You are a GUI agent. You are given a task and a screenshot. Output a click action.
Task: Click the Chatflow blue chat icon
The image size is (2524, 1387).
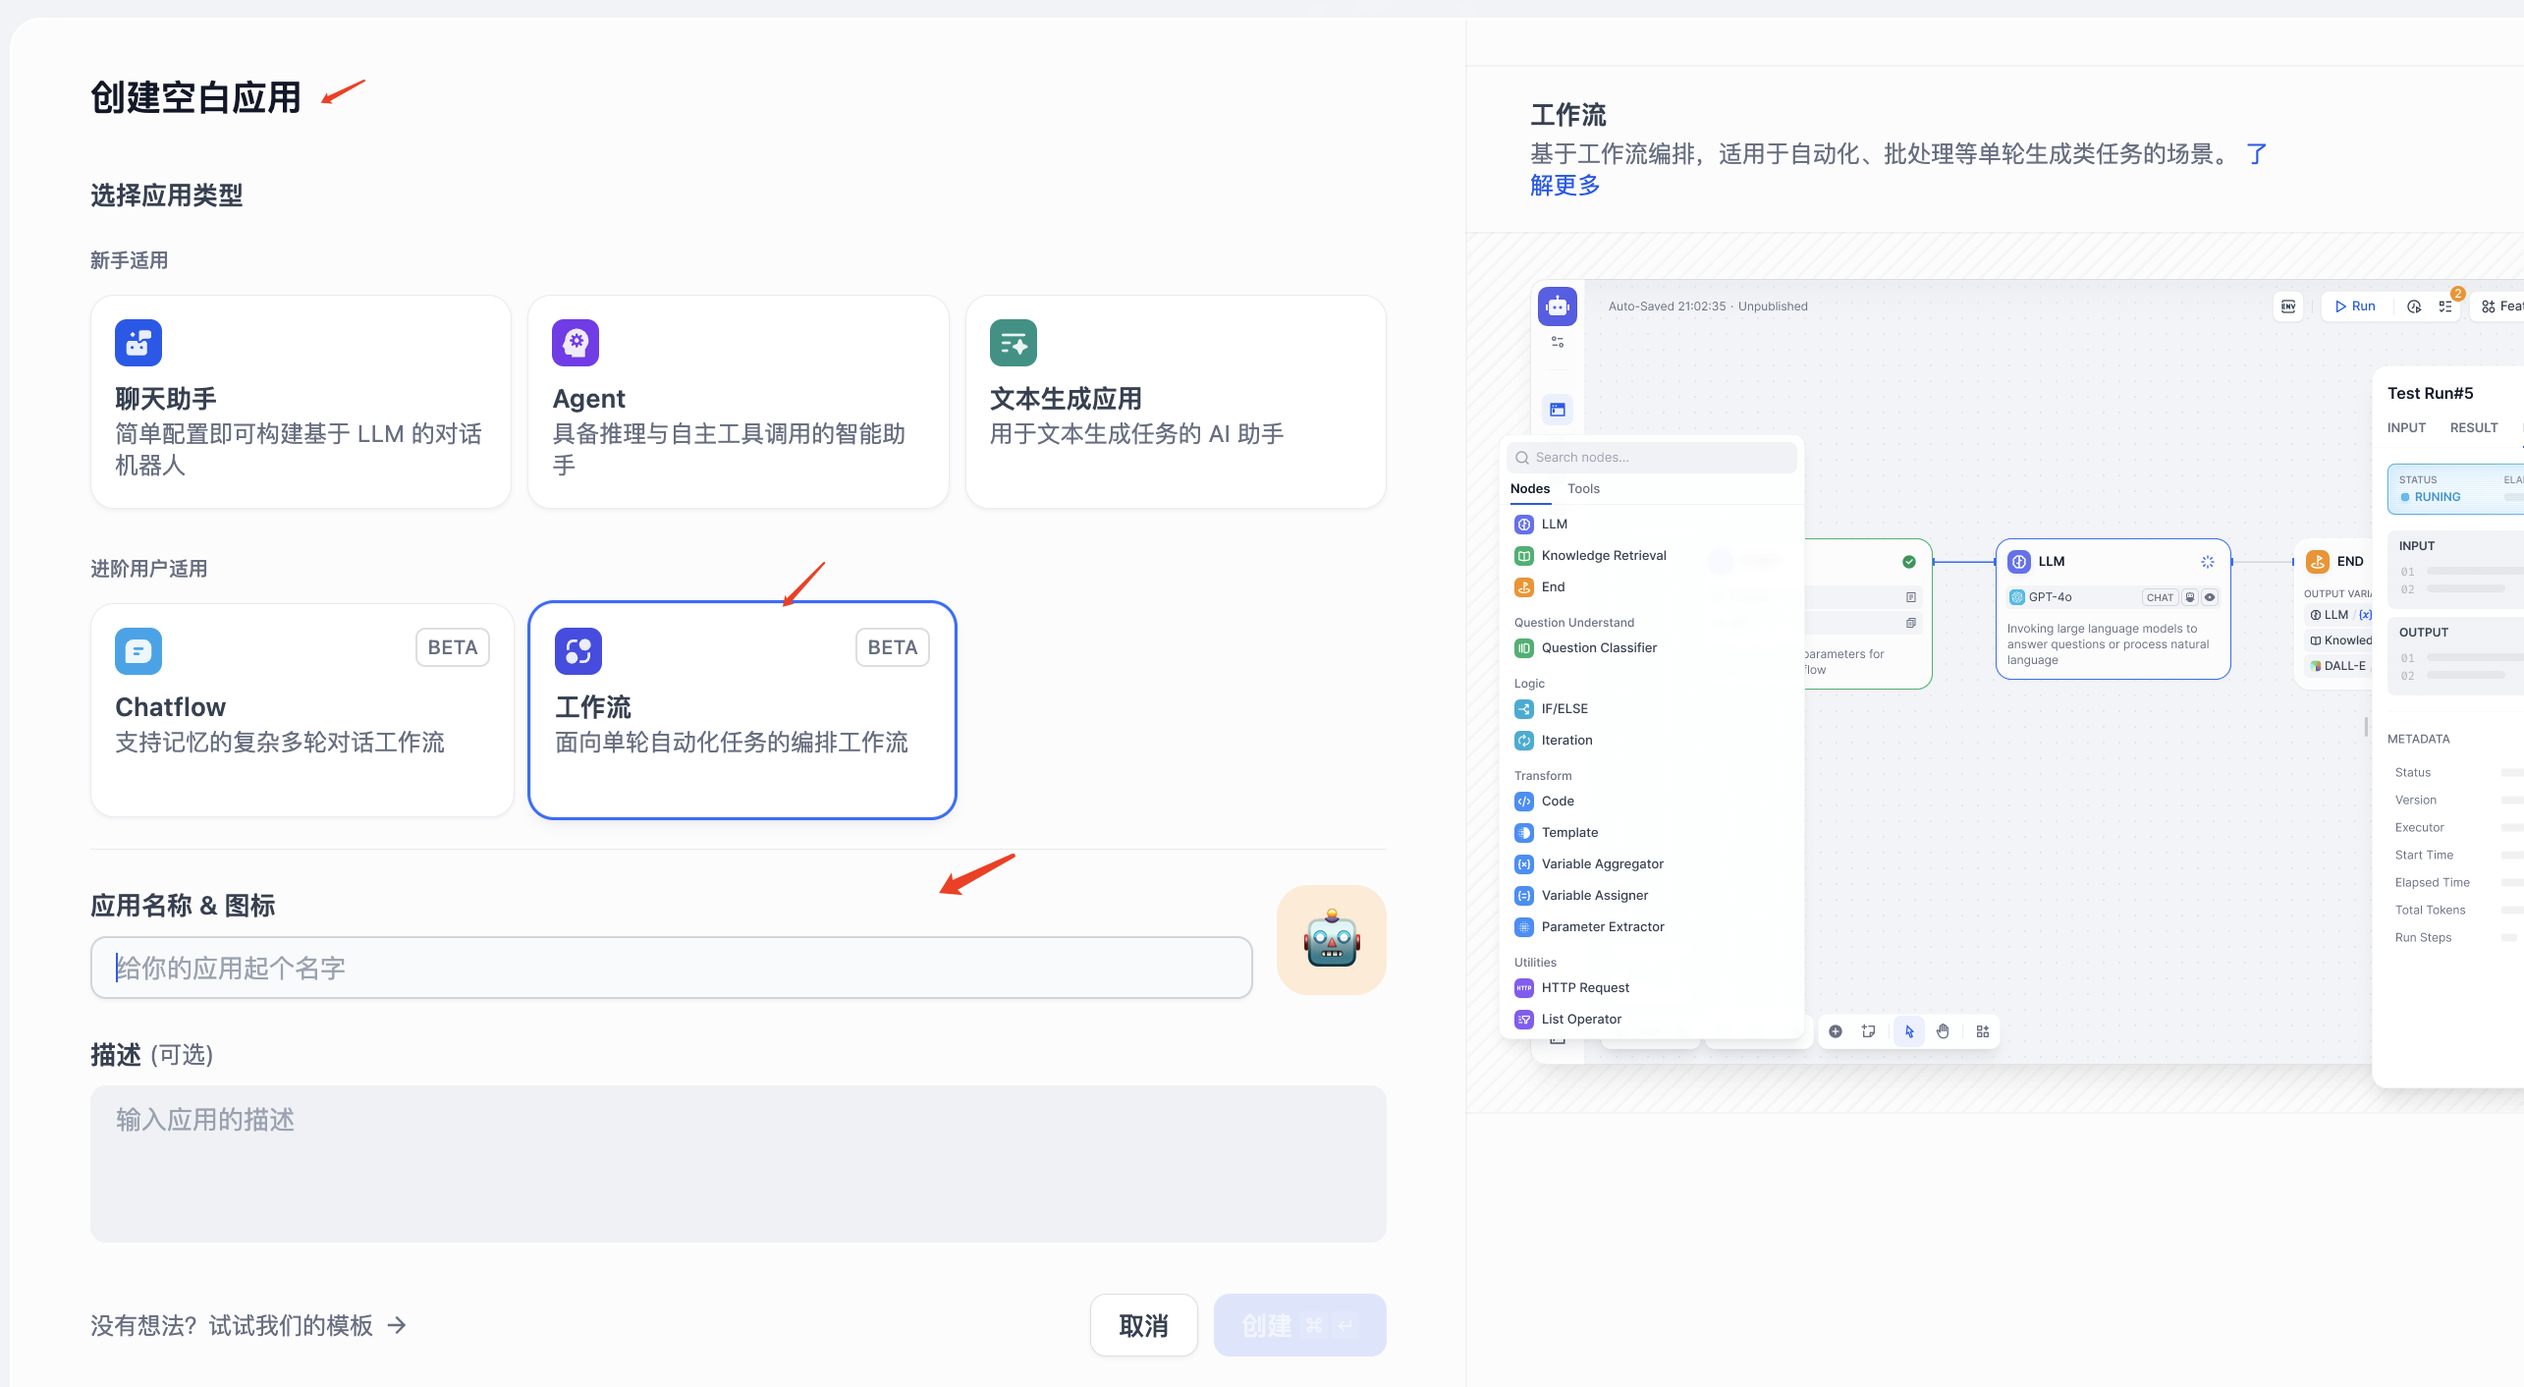pyautogui.click(x=138, y=651)
